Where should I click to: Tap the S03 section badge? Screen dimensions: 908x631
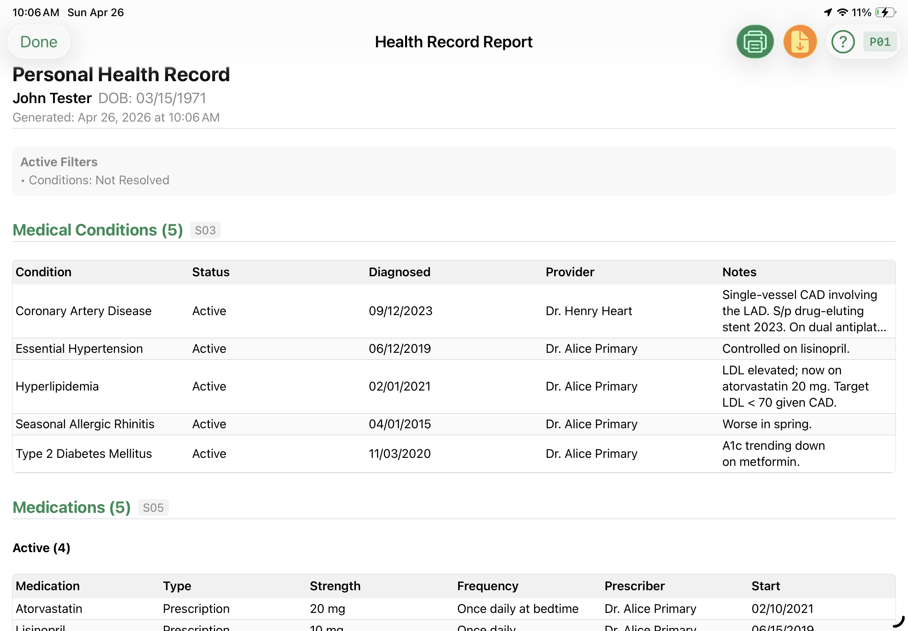tap(205, 230)
